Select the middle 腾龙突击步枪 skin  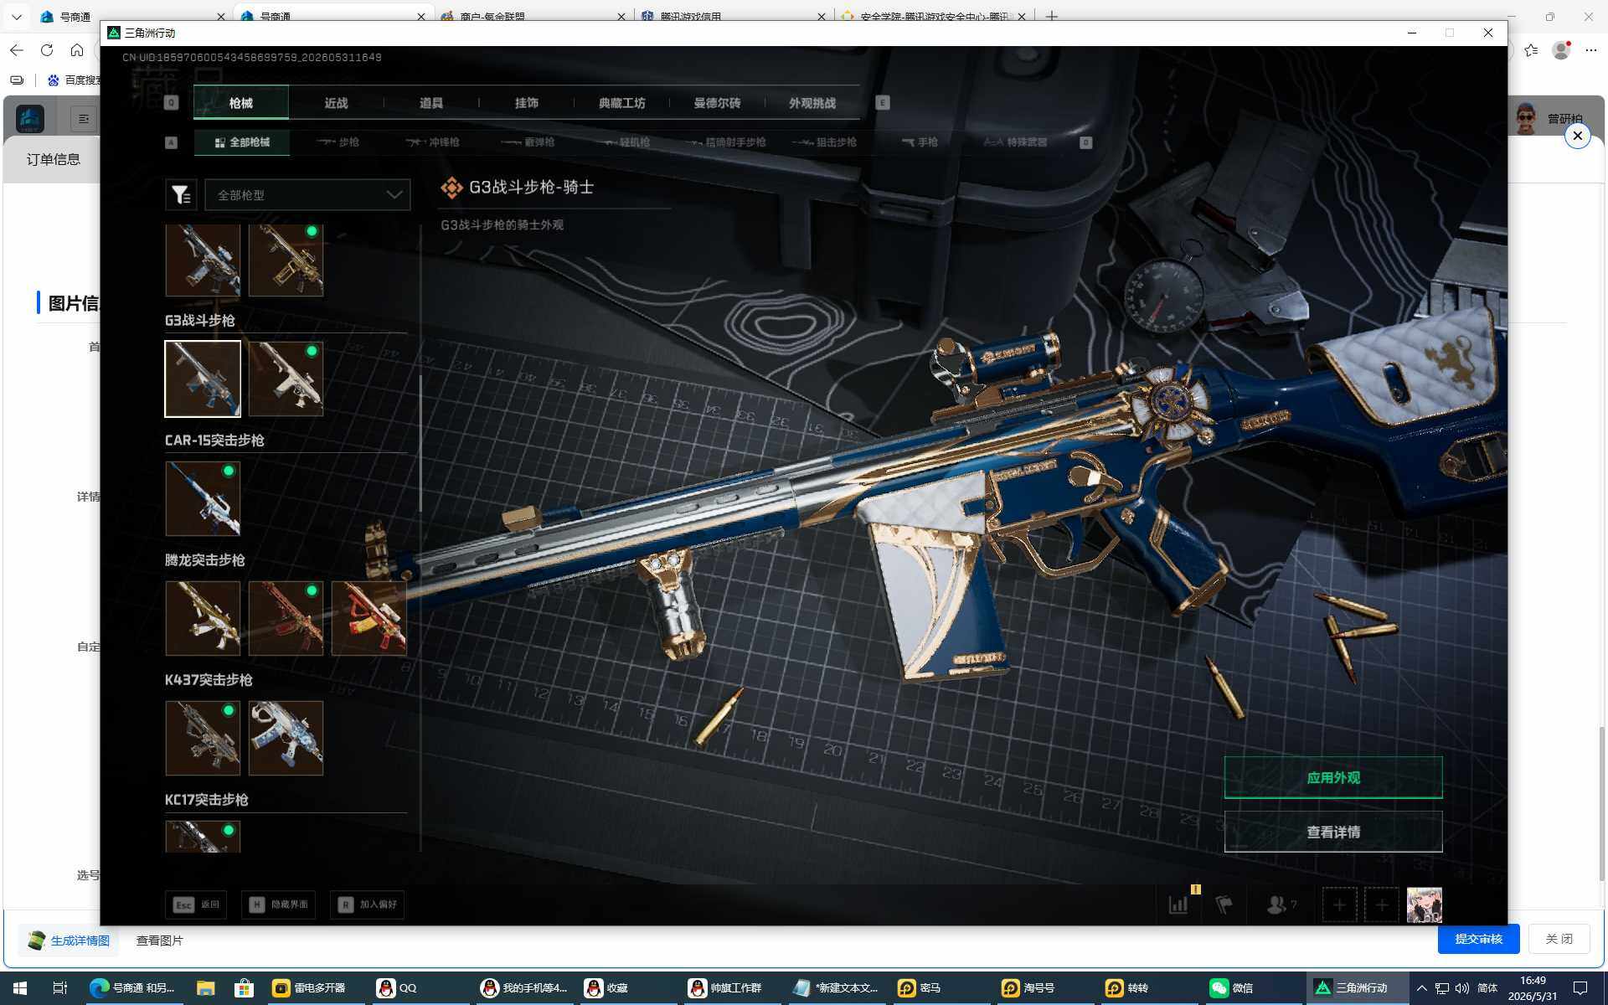(x=286, y=618)
